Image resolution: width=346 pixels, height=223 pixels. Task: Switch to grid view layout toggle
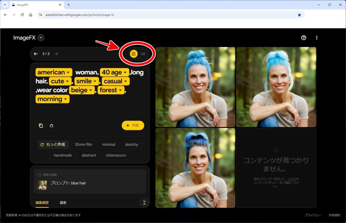click(x=134, y=54)
